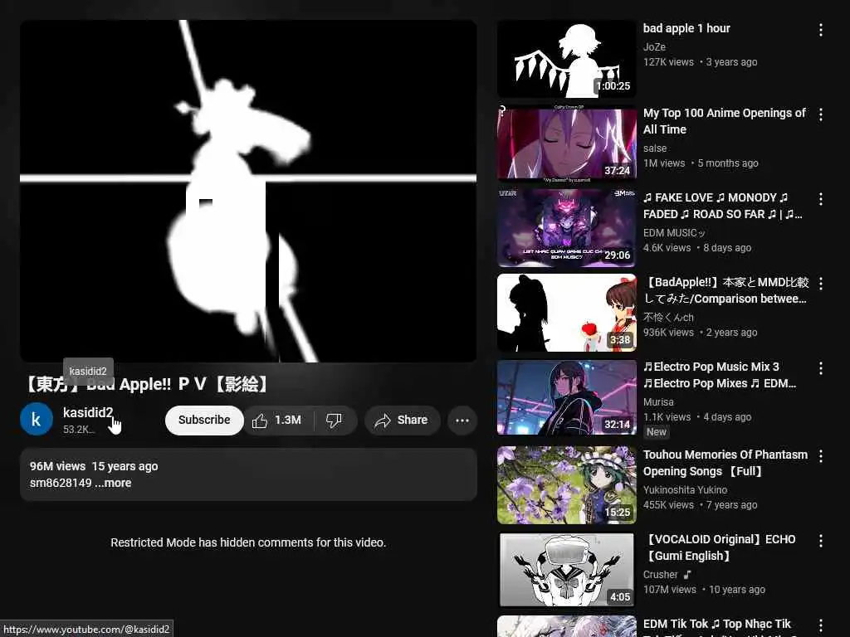Screen dimensions: 850x637
Task: Expand description with ...more
Action: click(x=113, y=484)
